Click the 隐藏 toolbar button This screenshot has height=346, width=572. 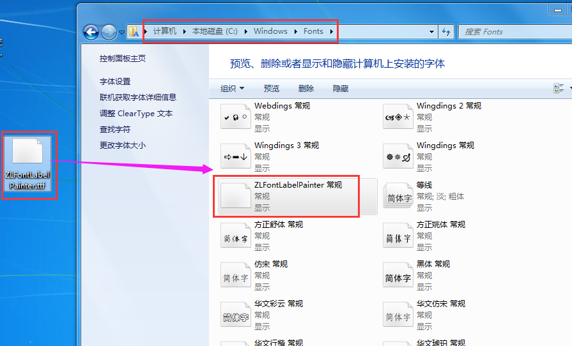[341, 89]
